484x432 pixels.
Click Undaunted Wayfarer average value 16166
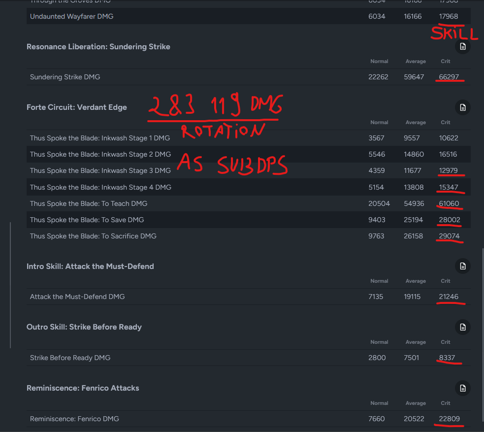pyautogui.click(x=413, y=16)
